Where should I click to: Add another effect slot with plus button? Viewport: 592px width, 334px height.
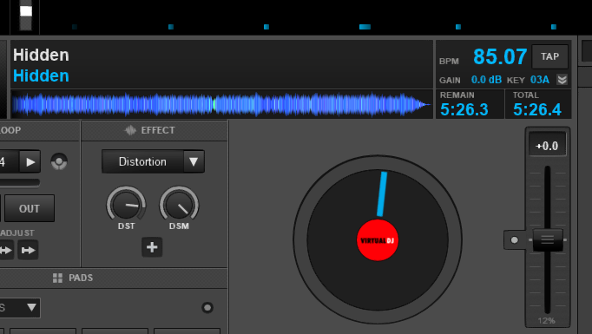[152, 247]
